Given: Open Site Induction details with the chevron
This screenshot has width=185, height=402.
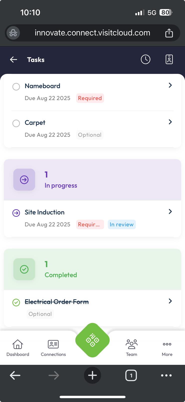Looking at the screenshot, I should (170, 211).
